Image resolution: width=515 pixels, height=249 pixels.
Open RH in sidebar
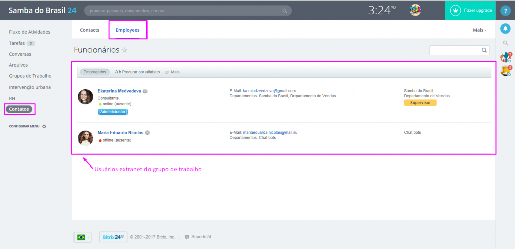pos(12,98)
